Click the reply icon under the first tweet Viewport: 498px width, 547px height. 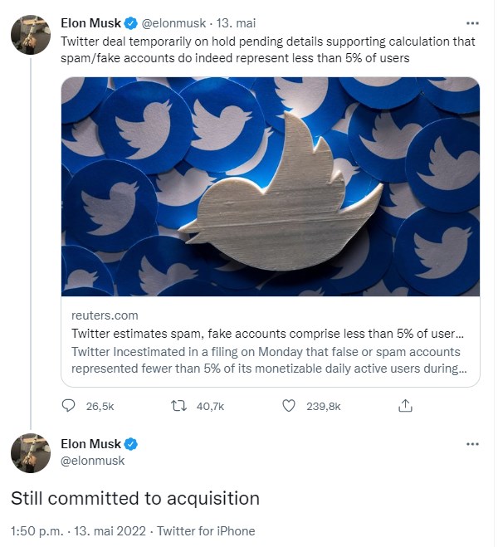pos(68,406)
